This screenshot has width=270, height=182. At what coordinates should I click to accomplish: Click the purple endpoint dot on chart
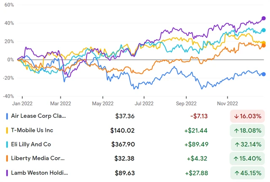coord(264,18)
